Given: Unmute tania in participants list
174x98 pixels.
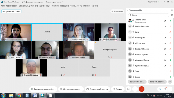Looking at the screenshot, I should pos(170,32).
